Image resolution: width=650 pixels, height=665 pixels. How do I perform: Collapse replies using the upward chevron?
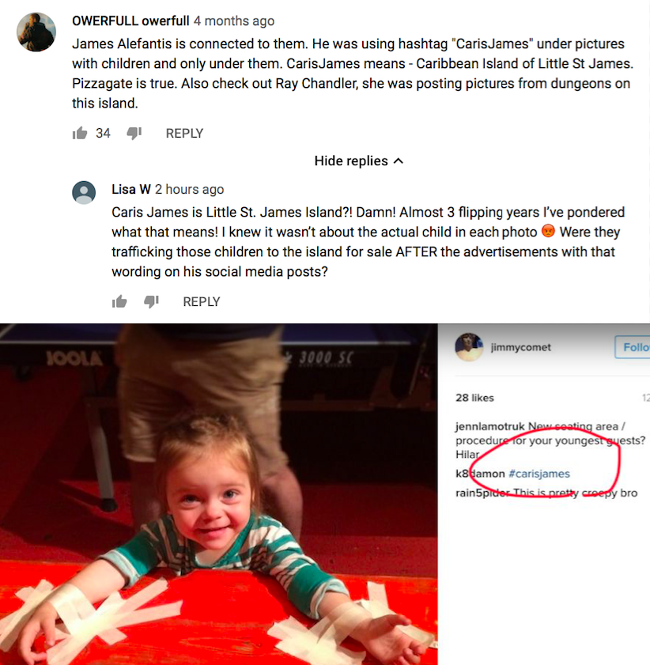(x=398, y=161)
